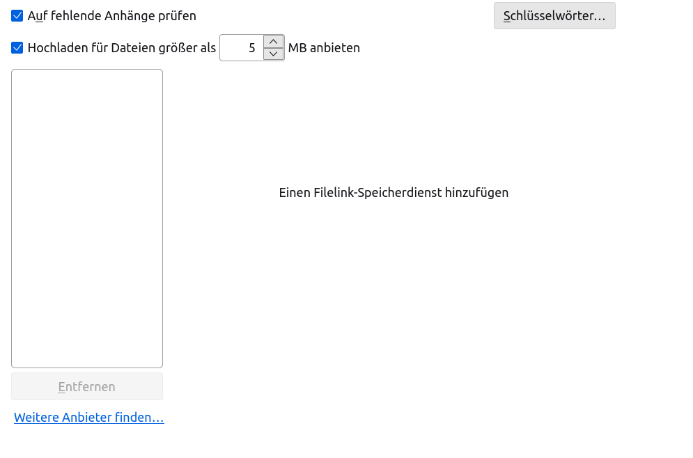
Task: Untick the 'Auf fehlende Anhänge prüfen' checkbox
Action: coord(17,15)
